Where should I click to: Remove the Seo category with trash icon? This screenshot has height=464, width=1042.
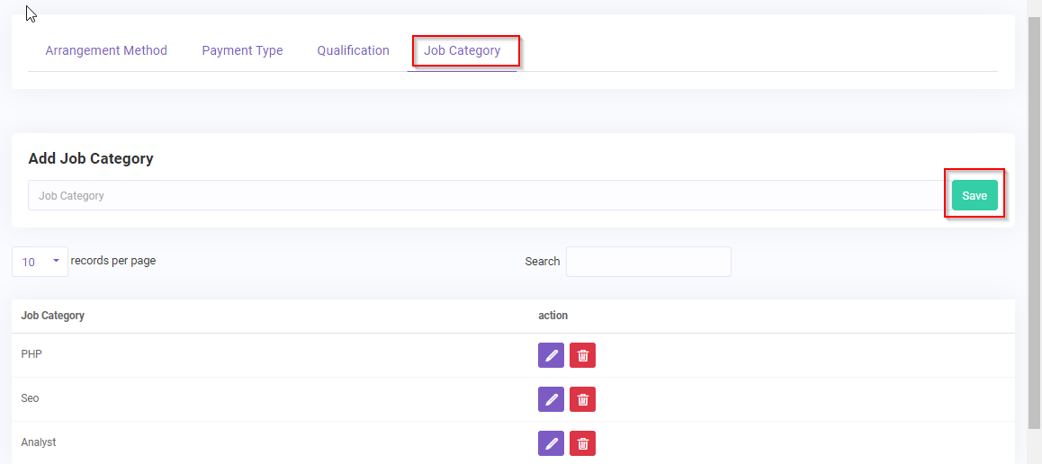point(582,399)
